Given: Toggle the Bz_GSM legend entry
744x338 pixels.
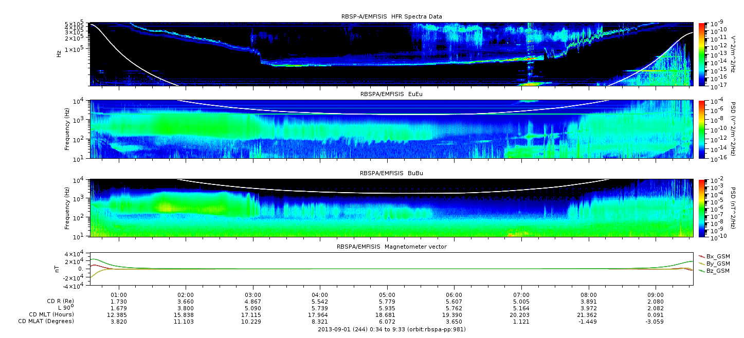Looking at the screenshot, I should (x=717, y=270).
